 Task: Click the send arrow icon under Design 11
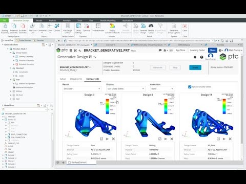tap(224, 139)
